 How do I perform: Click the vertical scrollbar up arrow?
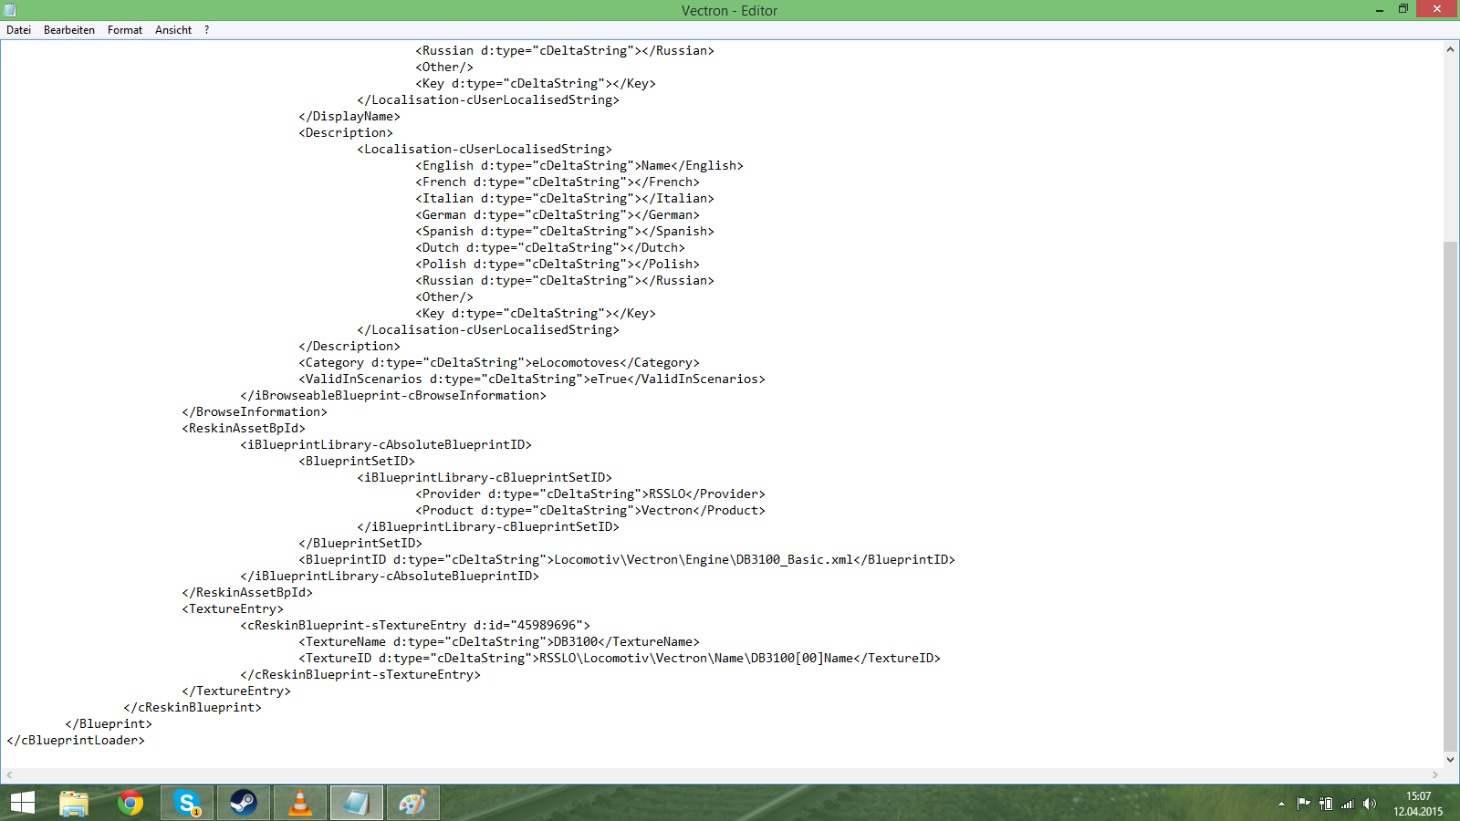1450,49
